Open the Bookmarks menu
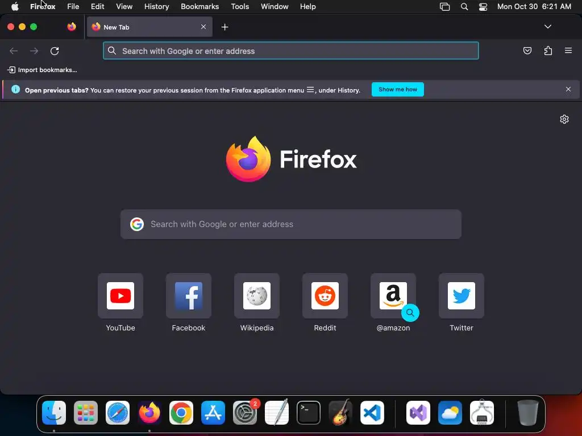The width and height of the screenshot is (582, 436). (199, 6)
